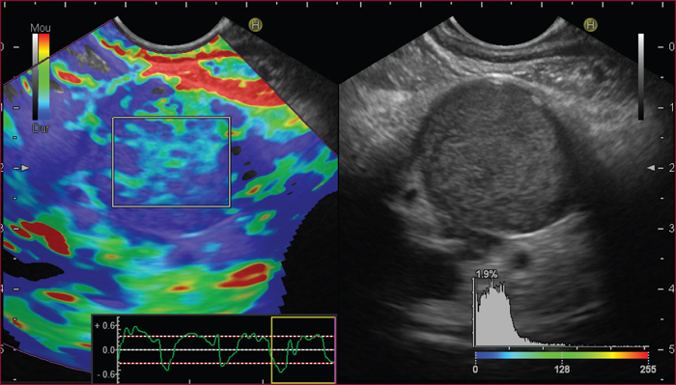Screen dimensions: 676x385
Task: Click the Dur label below color scale
Action: tap(41, 128)
